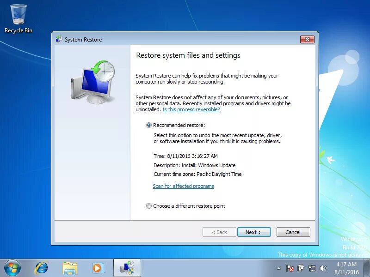Click the System Restore taskbar button
The image size is (370, 277).
tap(127, 268)
